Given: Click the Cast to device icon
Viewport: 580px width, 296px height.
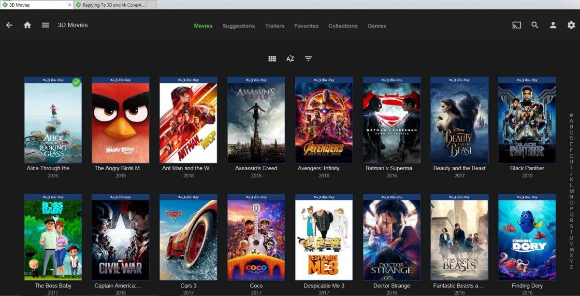Looking at the screenshot, I should click(517, 25).
